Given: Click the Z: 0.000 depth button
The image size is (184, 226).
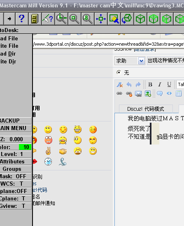Looking at the screenshot, I should tap(15, 139).
